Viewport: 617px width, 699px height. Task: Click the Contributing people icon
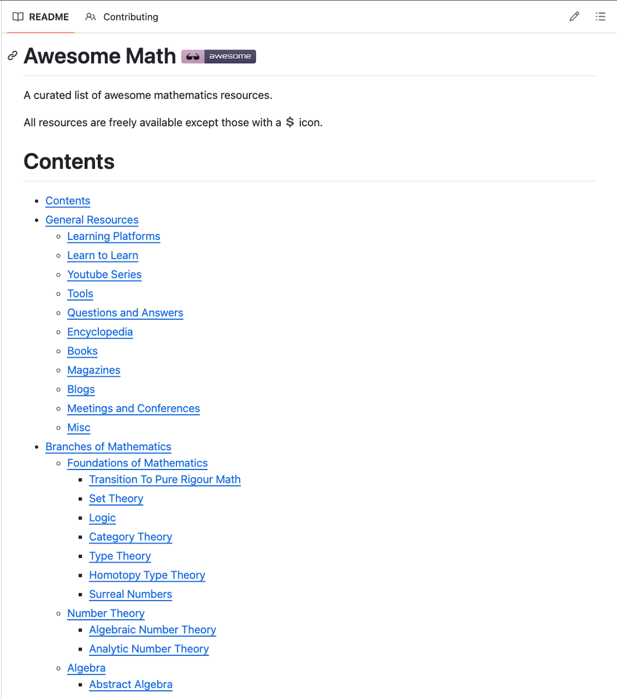point(90,17)
